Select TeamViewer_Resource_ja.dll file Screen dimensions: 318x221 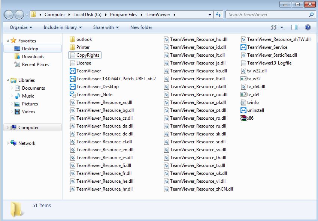[195, 63]
